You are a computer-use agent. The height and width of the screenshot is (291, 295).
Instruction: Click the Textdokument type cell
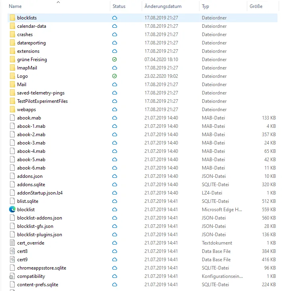217,243
